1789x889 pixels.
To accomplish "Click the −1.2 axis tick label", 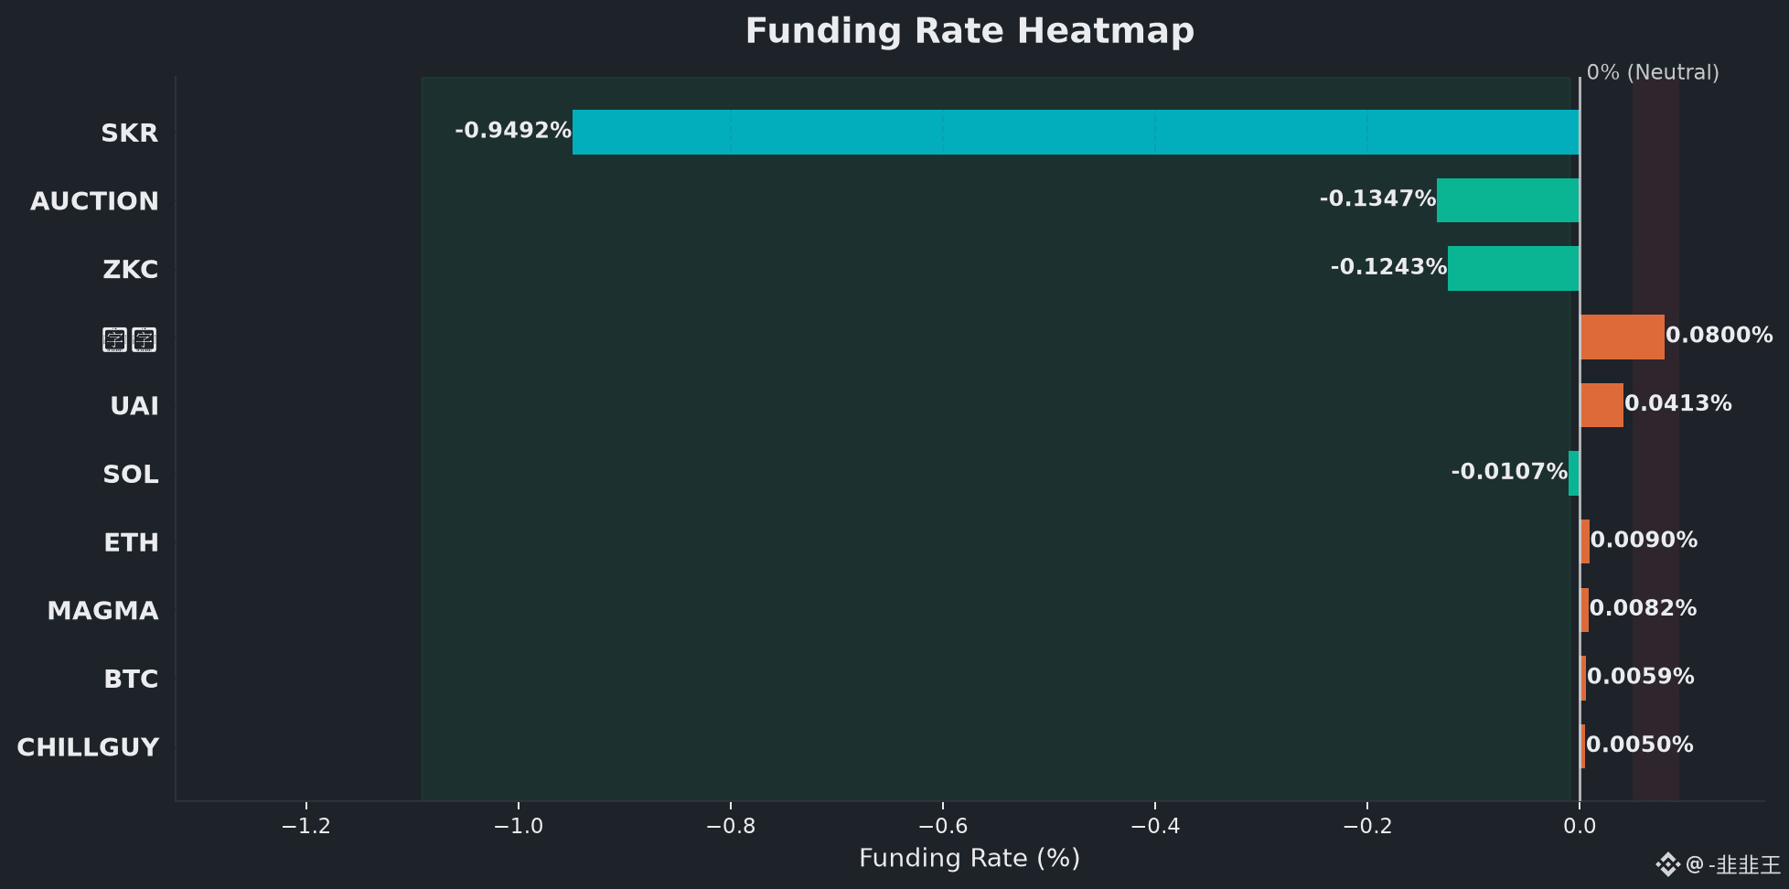I will coord(306,827).
